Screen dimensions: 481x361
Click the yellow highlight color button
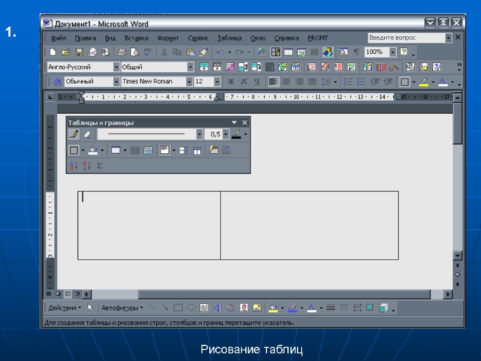click(x=424, y=82)
